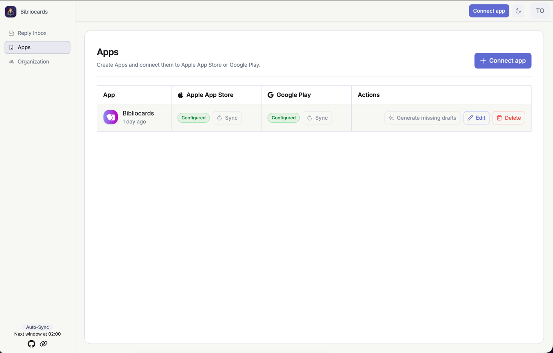Viewport: 553px width, 353px height.
Task: Open the Reply Inbox page
Action: tap(37, 33)
